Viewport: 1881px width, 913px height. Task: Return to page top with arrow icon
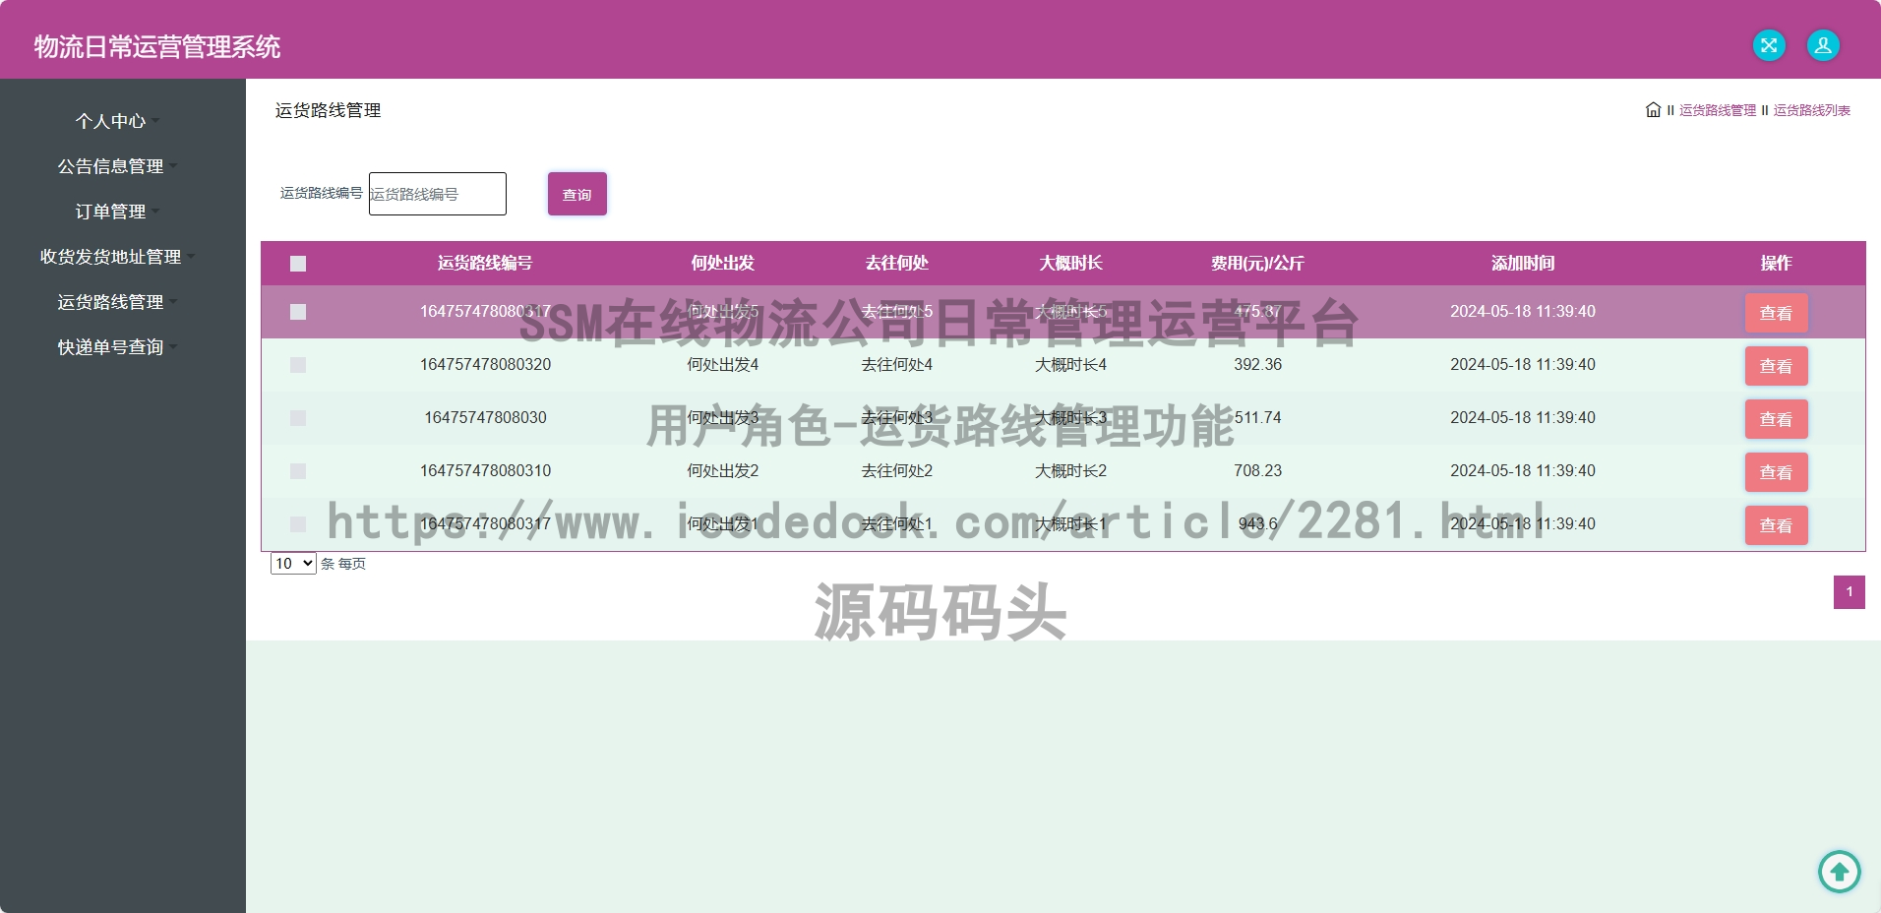coord(1839,872)
